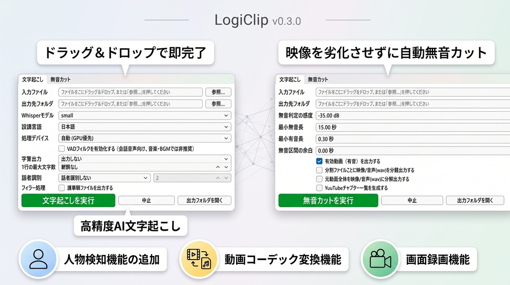Screen dimensions: 510x285
Task: Enable 元動画全体を映像/音声に分解出力 checkbox
Action: coord(319,179)
